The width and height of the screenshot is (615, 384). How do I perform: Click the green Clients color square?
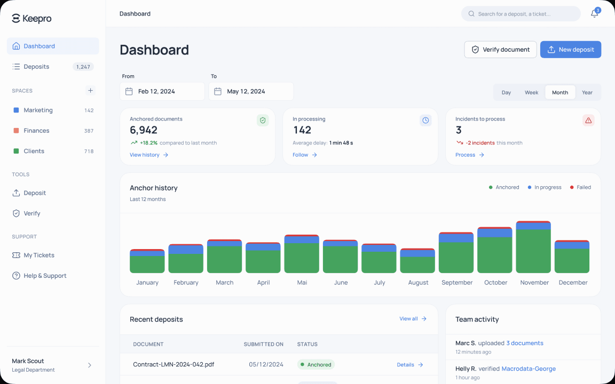16,151
